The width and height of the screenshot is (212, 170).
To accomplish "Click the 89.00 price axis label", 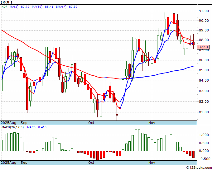I will (204, 30).
